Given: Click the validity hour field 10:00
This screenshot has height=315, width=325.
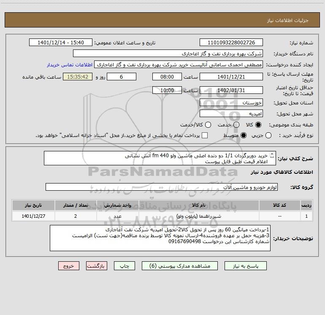Looking at the screenshot, I should tap(167, 90).
